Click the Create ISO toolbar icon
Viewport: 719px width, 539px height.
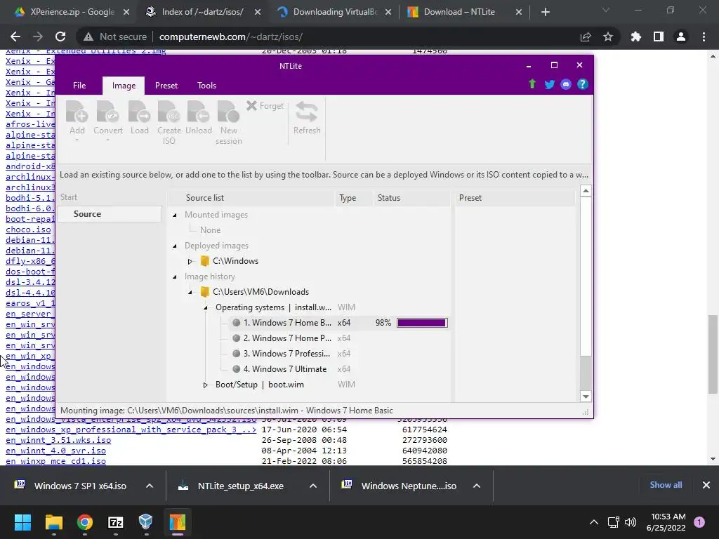pyautogui.click(x=169, y=122)
